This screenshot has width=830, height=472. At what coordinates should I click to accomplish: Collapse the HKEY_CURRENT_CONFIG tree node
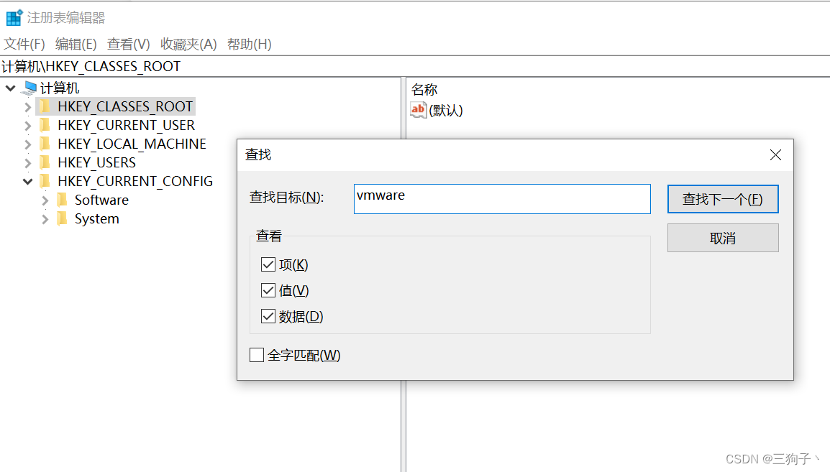27,181
